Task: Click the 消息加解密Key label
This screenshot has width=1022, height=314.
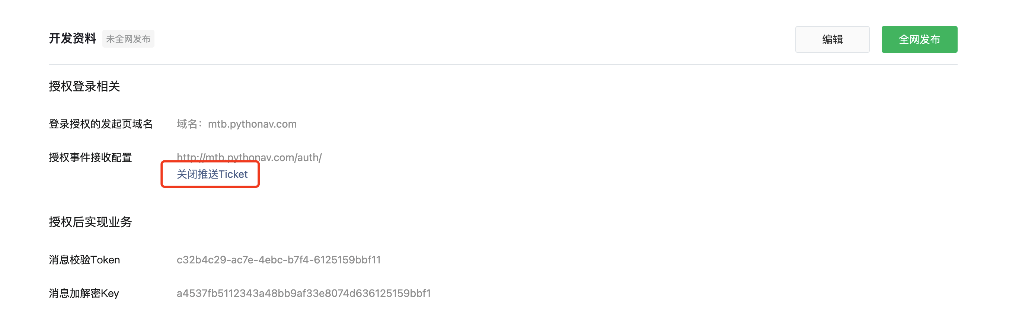Action: pos(84,294)
